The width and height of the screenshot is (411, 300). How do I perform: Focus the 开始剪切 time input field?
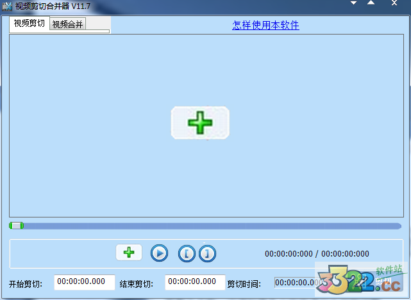coord(85,282)
